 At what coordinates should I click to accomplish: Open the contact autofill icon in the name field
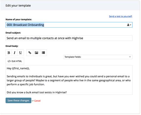(x=129, y=25)
